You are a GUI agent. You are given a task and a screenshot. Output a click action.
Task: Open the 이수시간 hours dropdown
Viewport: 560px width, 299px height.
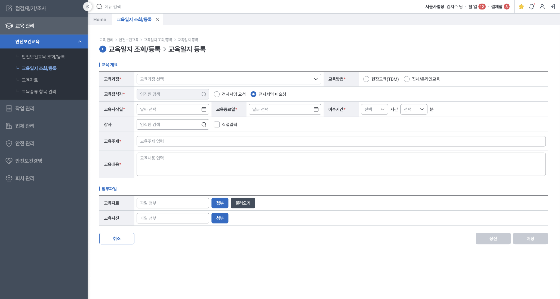[374, 109]
